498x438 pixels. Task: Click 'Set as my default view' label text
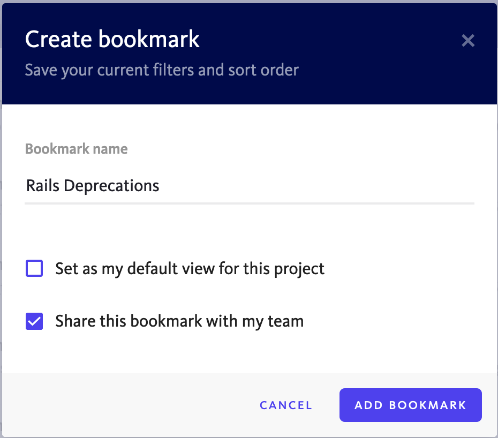point(190,269)
